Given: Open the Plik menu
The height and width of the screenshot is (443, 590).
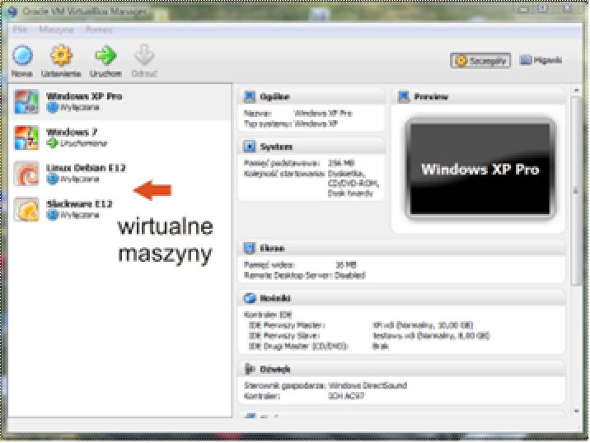Looking at the screenshot, I should (x=20, y=30).
